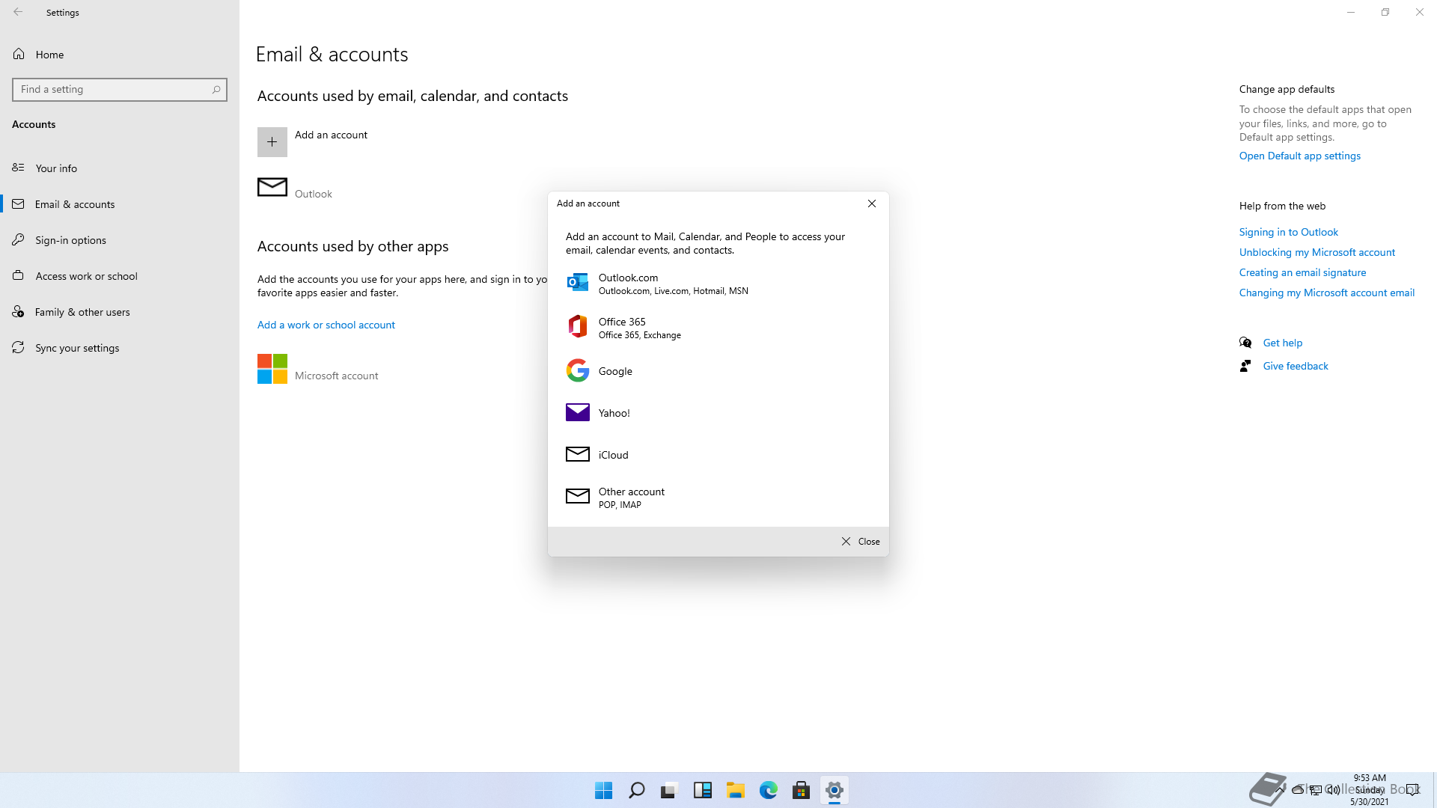The image size is (1437, 808).
Task: Click the Give feedback person icon
Action: coord(1245,366)
